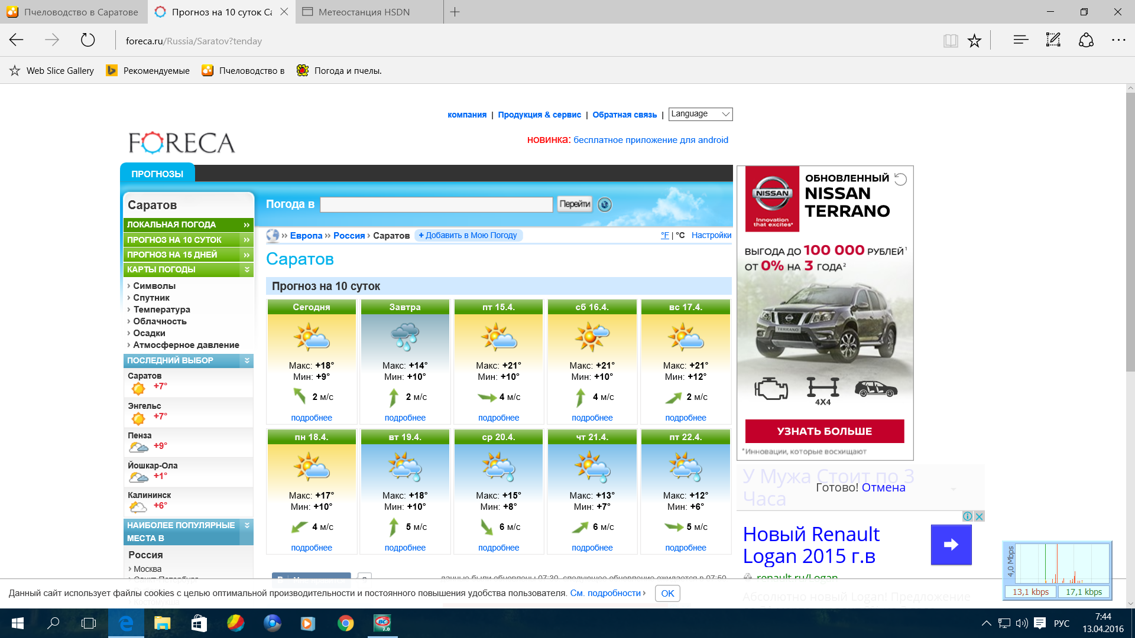Click the globe icon next to Перейти
Viewport: 1135px width, 638px height.
coord(604,204)
